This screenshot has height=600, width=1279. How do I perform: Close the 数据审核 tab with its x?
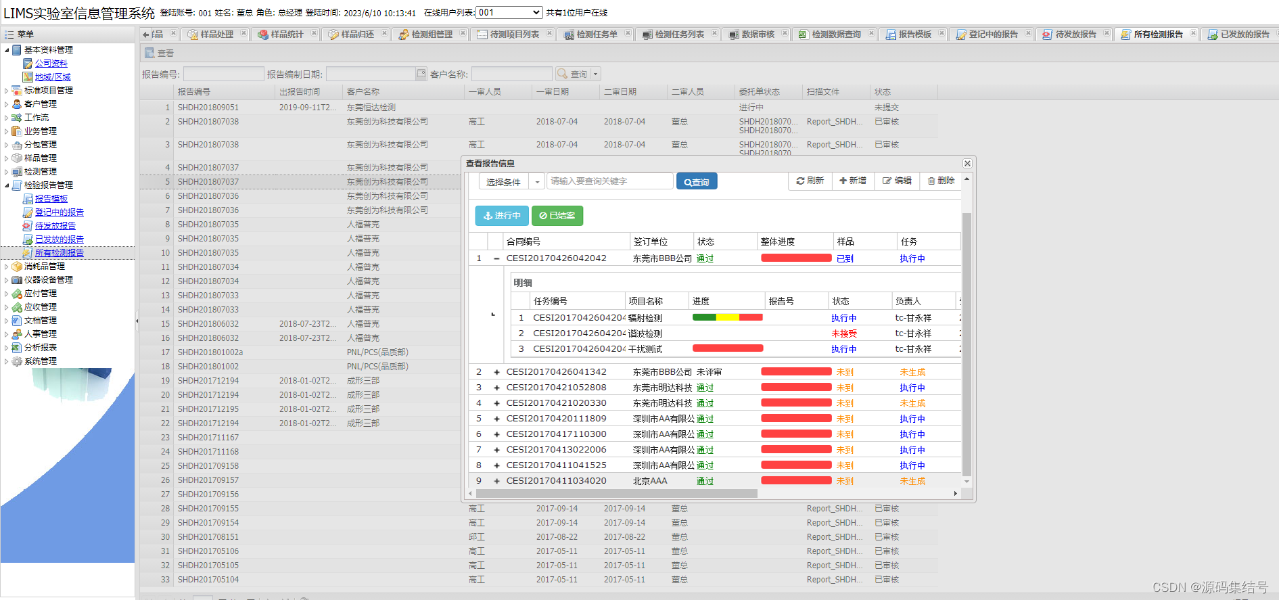tap(785, 33)
